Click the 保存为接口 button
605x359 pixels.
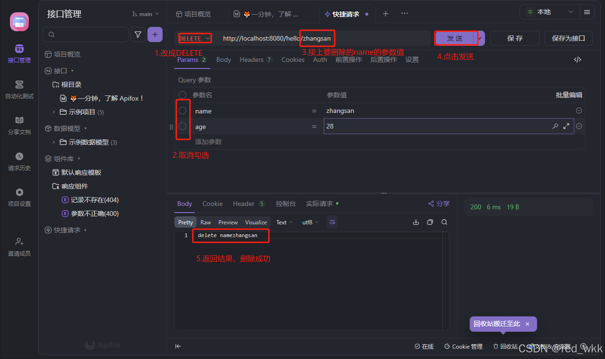pos(568,38)
